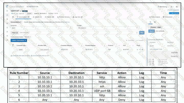Click the Provides section header in side panel
This screenshot has width=184, height=103.
click(x=163, y=56)
